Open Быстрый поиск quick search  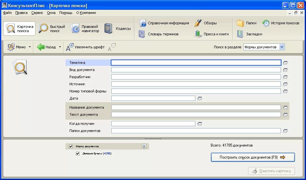52,29
